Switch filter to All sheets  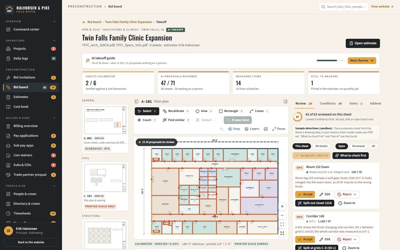pyautogui.click(x=321, y=146)
